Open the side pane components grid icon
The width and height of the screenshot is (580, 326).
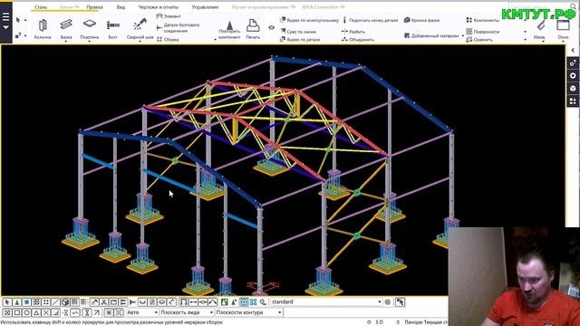[573, 101]
